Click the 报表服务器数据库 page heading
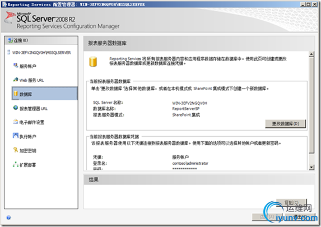 click(107, 43)
